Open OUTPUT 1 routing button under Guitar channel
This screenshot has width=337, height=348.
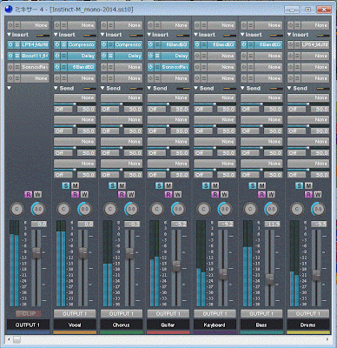168,314
